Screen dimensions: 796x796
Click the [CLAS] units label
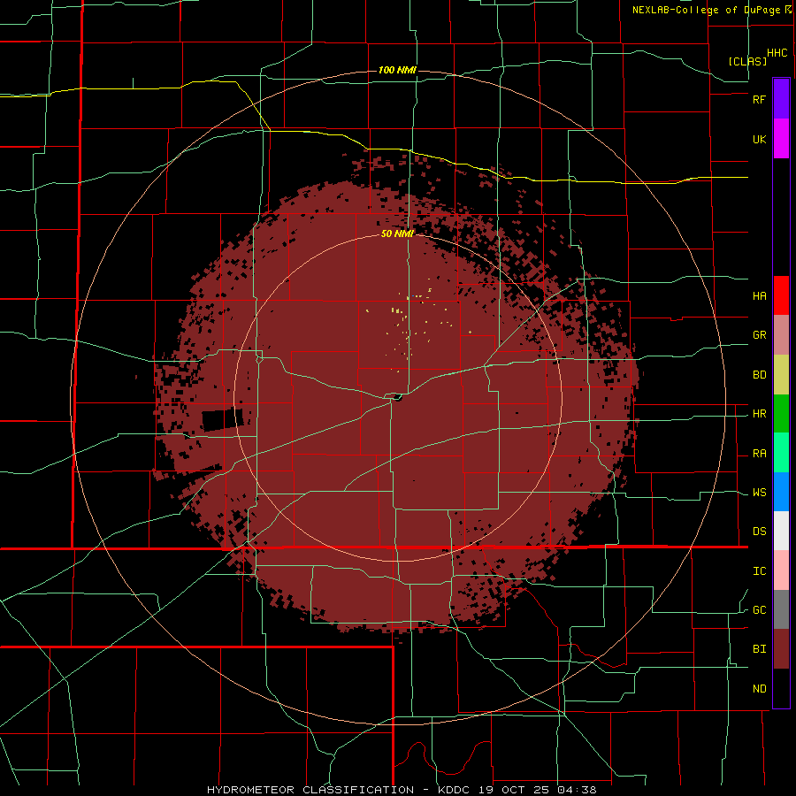tap(747, 61)
